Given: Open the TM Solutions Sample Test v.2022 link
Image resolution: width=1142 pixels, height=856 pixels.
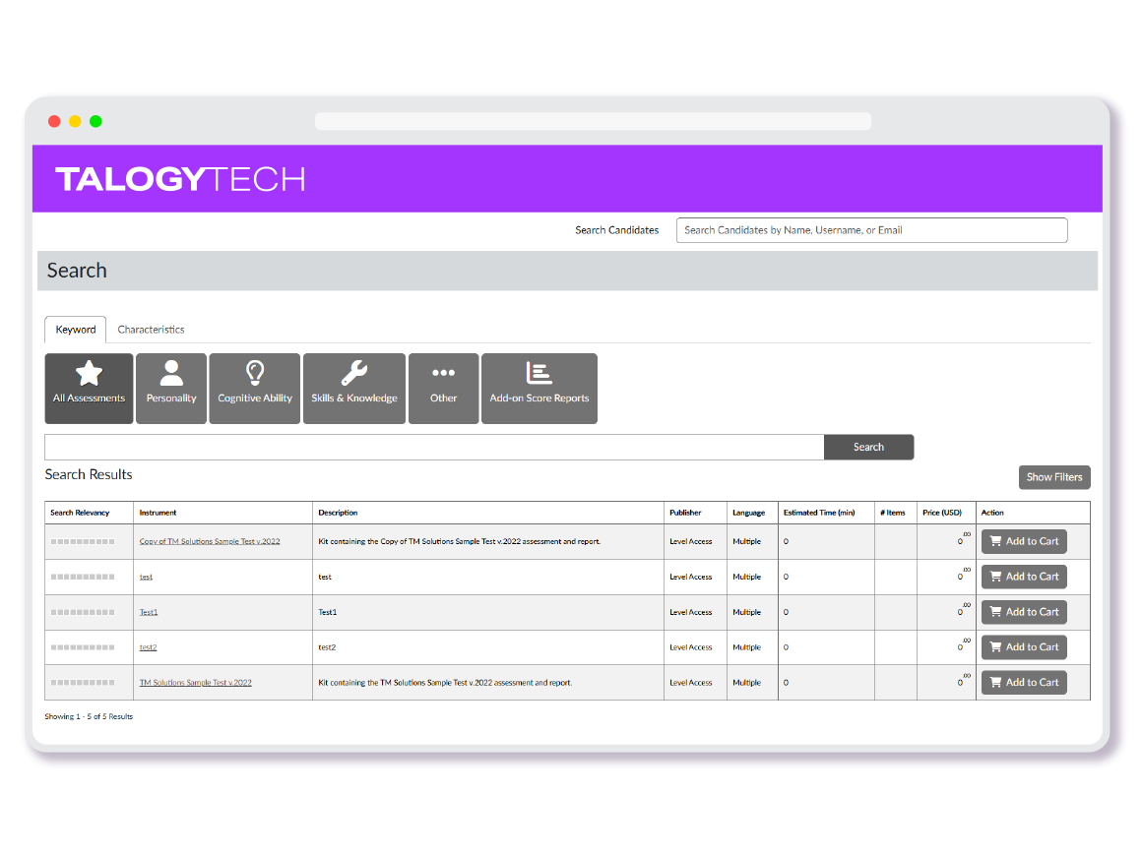Looking at the screenshot, I should [x=194, y=682].
